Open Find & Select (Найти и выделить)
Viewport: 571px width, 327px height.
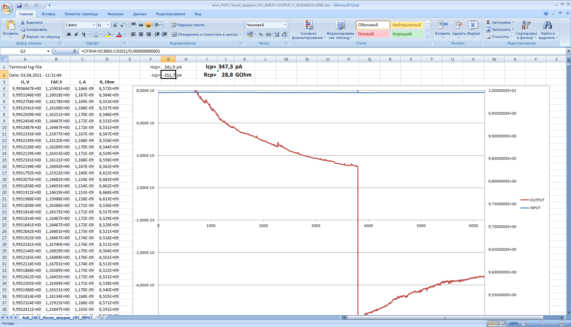tap(548, 30)
